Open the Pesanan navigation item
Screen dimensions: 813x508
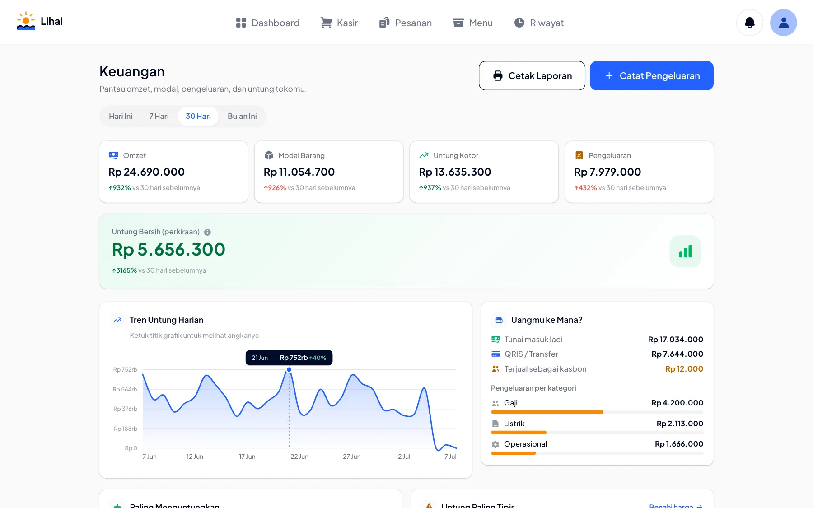(x=406, y=23)
